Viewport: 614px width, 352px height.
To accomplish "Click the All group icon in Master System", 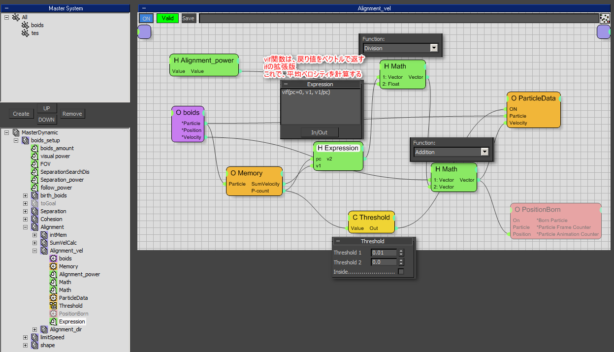I will click(16, 17).
